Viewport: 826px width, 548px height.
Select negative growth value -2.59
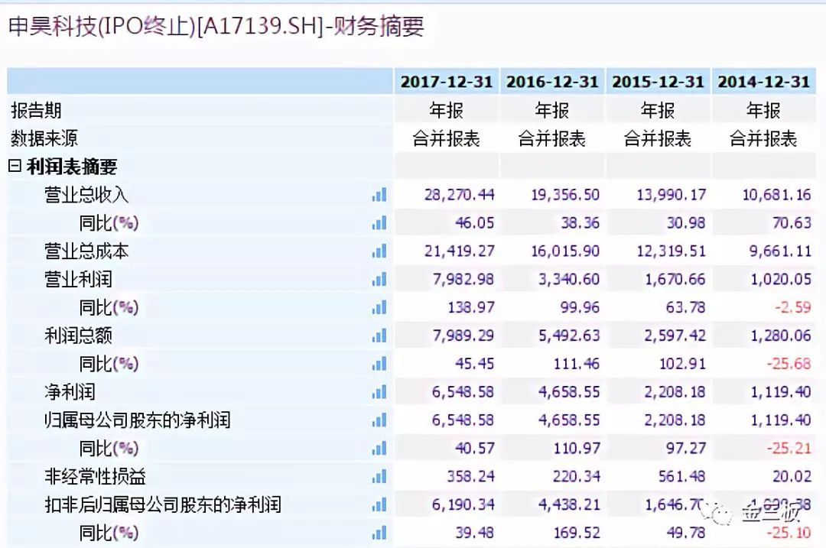(793, 307)
